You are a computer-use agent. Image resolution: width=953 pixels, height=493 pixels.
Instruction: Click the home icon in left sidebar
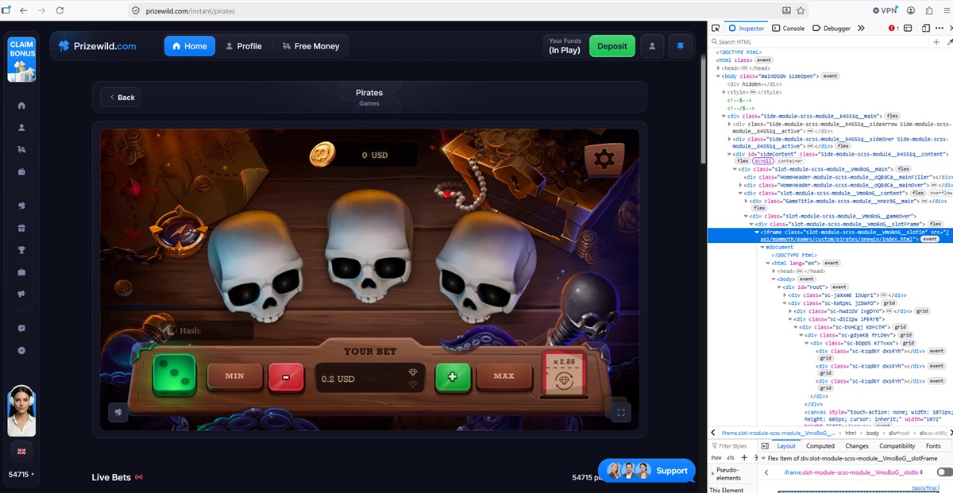(x=21, y=106)
